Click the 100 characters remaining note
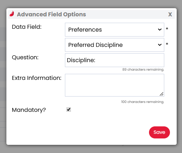This screenshot has width=182, height=153. pos(143,102)
